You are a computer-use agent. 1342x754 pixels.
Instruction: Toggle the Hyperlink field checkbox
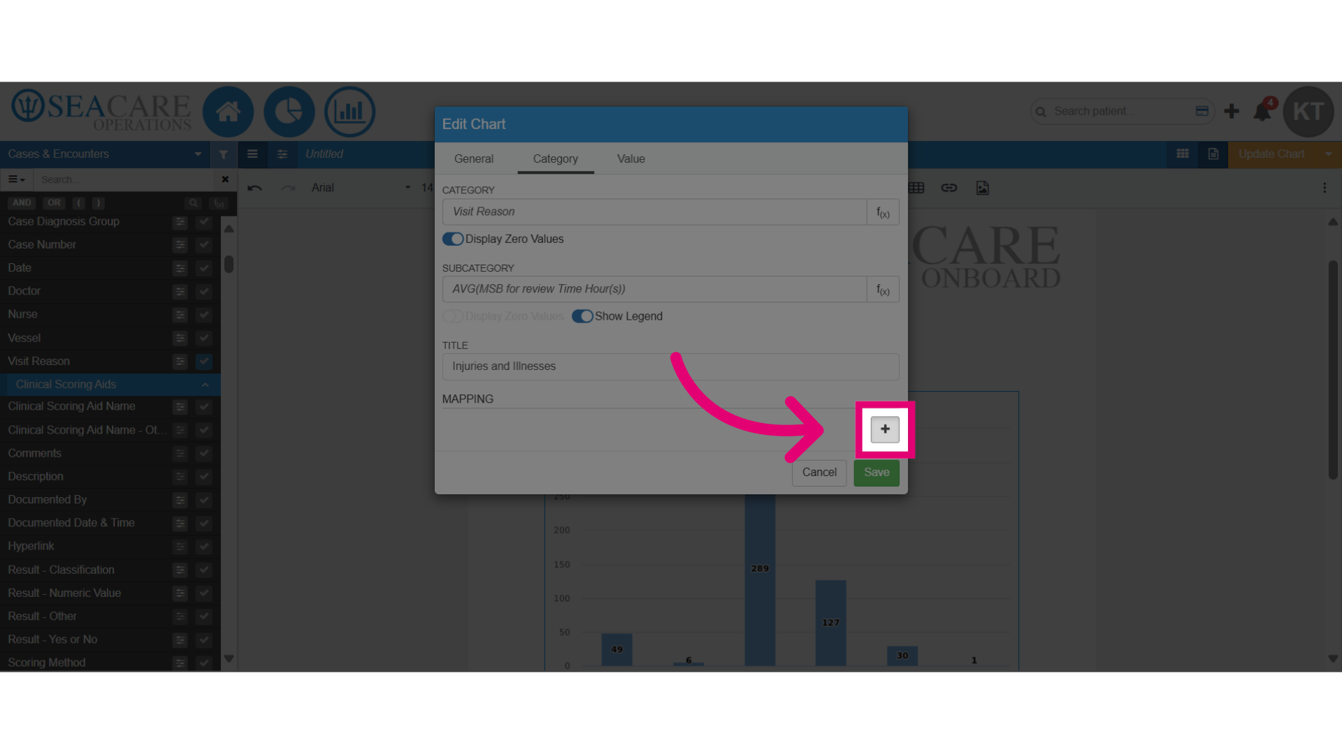click(x=204, y=547)
